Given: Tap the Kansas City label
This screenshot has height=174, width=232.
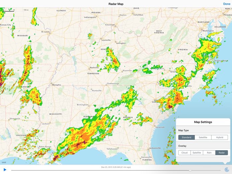Looking at the screenshot, I should (x=5, y=25).
